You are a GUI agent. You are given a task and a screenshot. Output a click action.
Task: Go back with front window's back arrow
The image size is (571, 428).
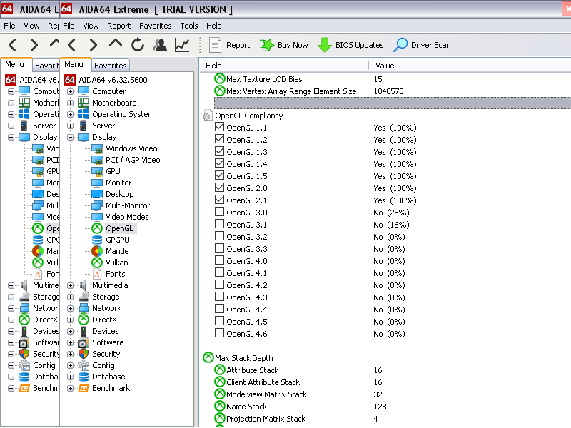pyautogui.click(x=72, y=45)
